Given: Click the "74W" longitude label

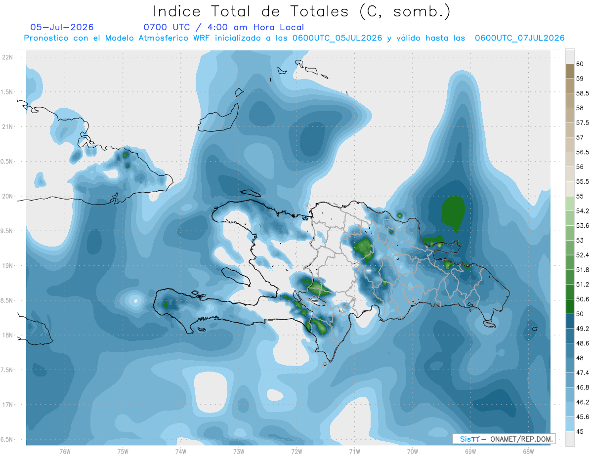Looking at the screenshot, I should (181, 452).
